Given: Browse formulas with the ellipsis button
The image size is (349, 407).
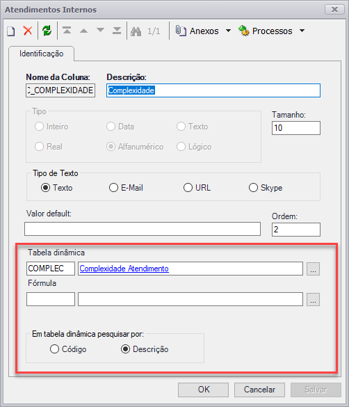Looking at the screenshot, I should coord(313,300).
